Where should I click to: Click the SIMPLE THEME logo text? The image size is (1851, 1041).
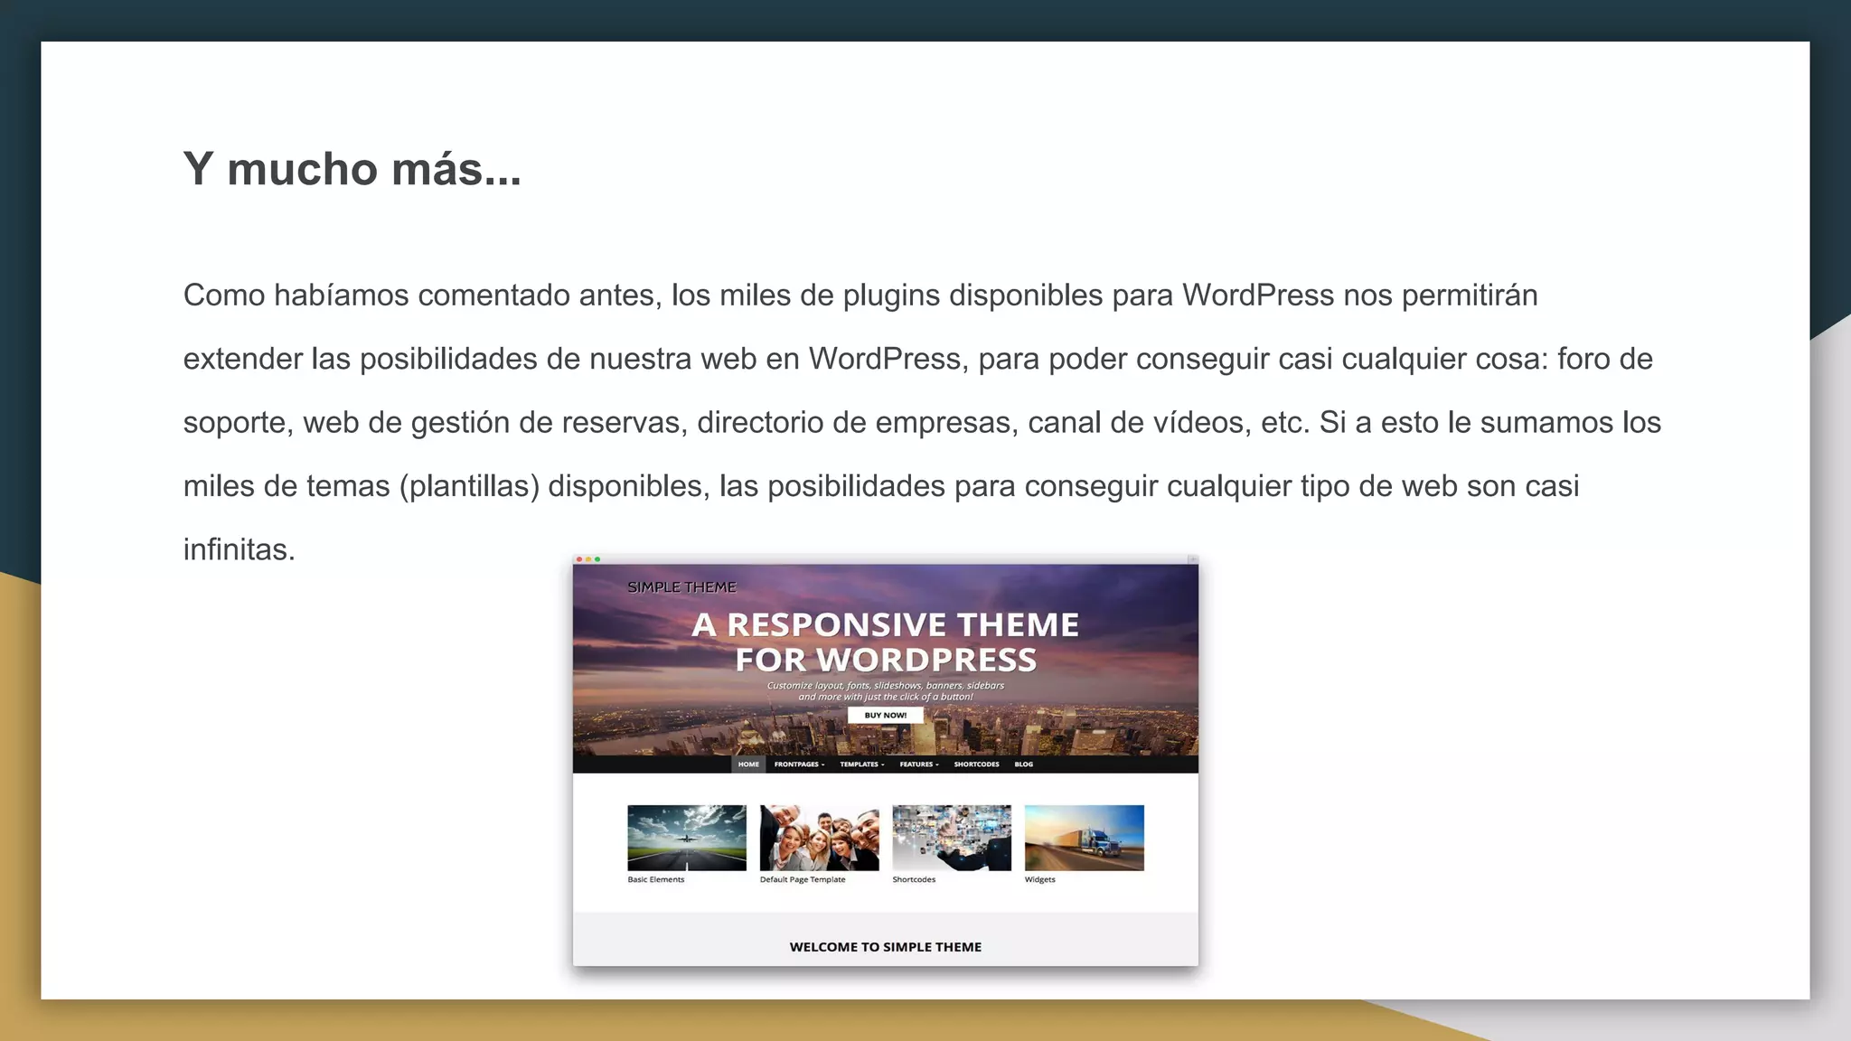pyautogui.click(x=681, y=587)
